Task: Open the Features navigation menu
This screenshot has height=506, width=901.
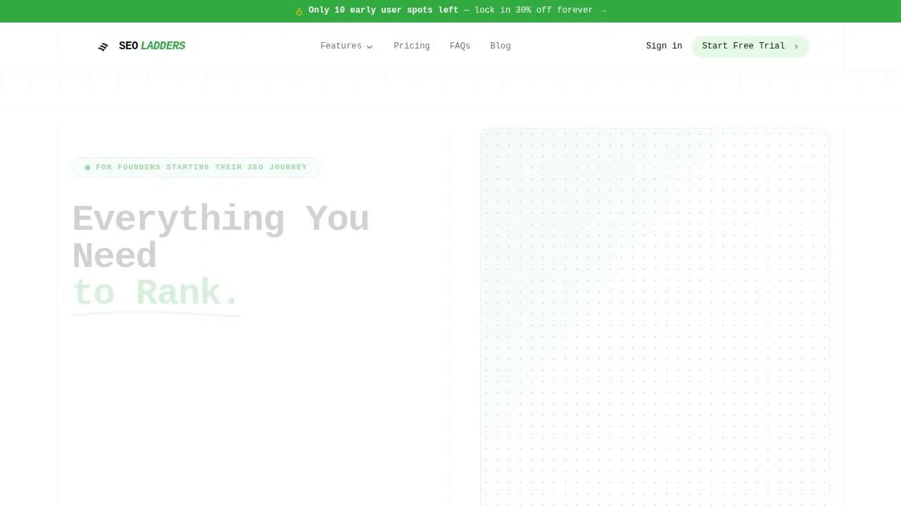Action: [341, 46]
